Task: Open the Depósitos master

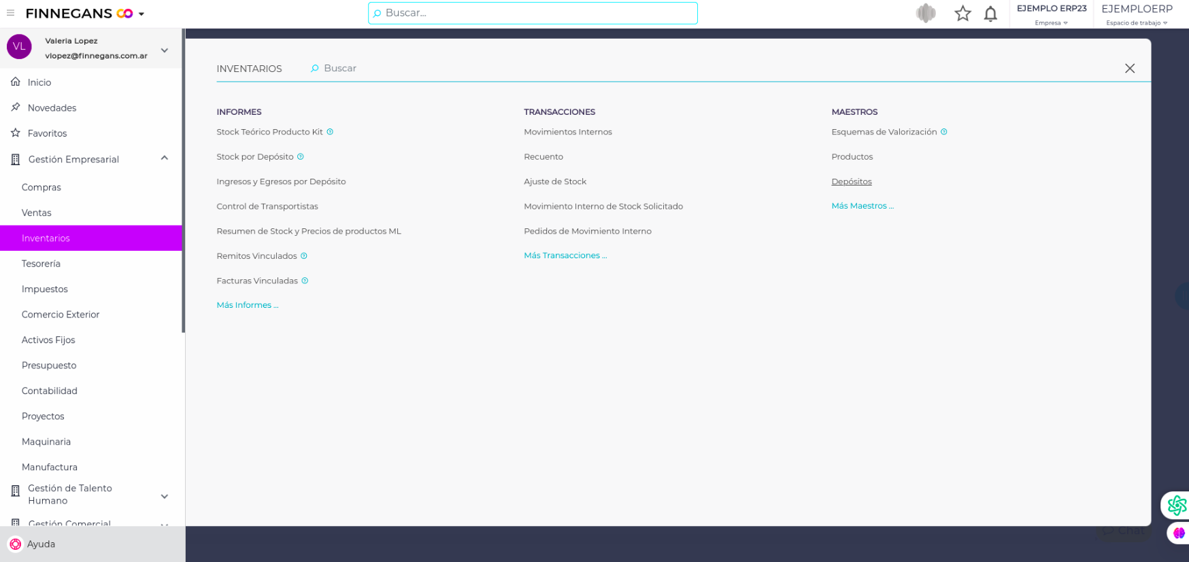Action: coord(852,181)
